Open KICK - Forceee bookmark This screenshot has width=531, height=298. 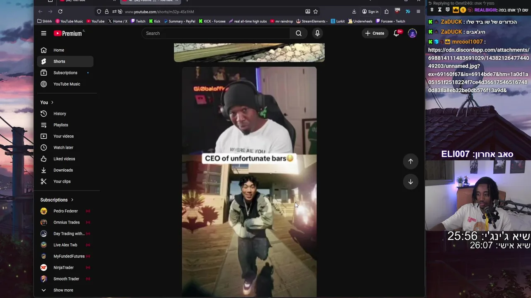[212, 21]
